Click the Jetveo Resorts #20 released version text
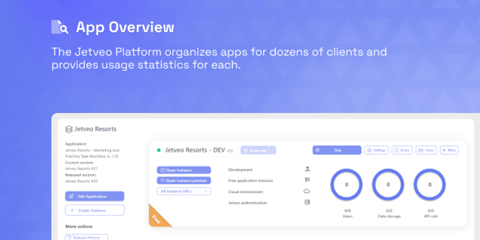 click(81, 181)
